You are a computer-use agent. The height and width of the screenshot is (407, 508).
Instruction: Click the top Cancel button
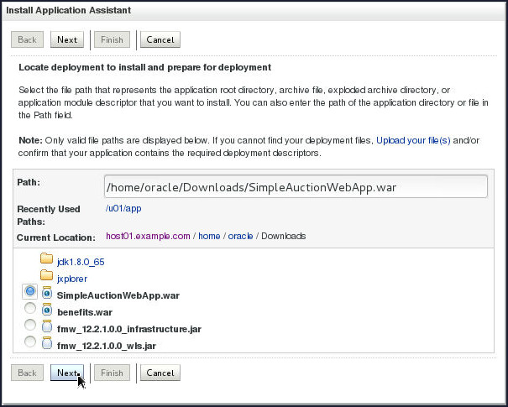point(160,39)
